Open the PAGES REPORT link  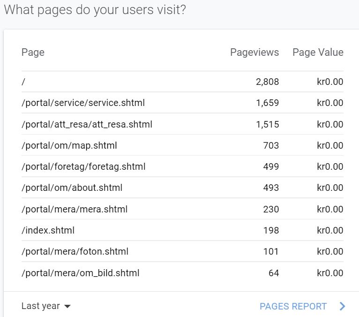coord(293,306)
